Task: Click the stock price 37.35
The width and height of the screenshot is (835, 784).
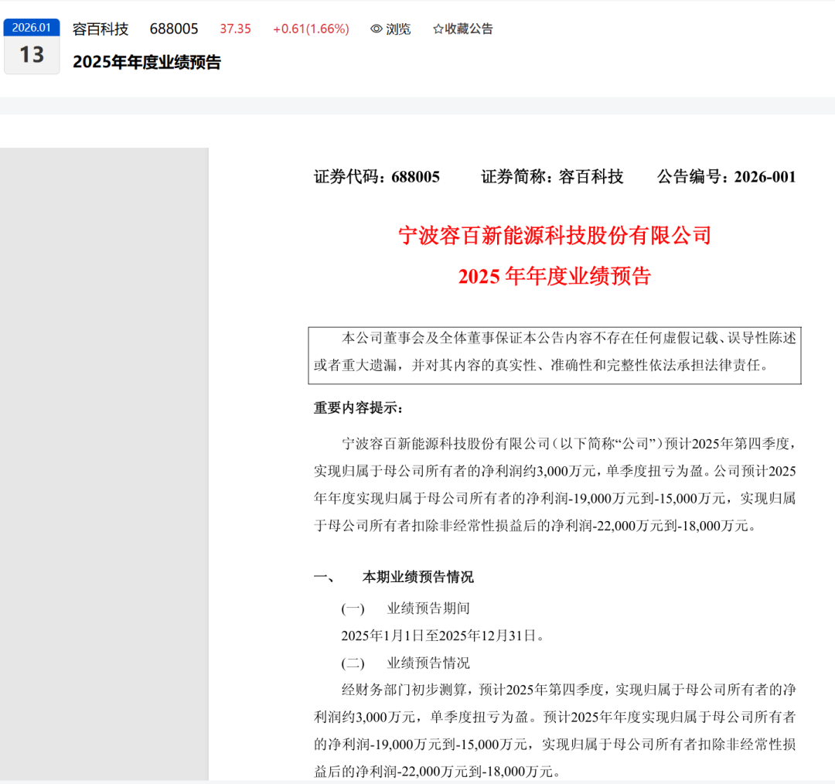Action: point(235,29)
